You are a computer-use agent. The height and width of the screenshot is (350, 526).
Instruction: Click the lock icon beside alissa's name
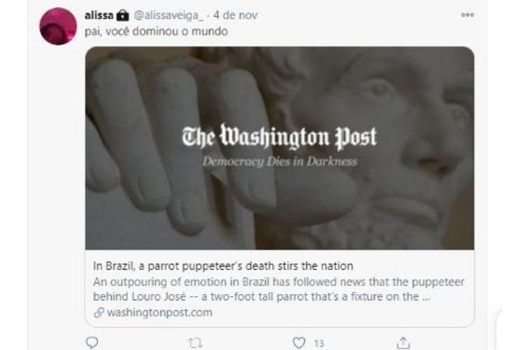coord(123,15)
